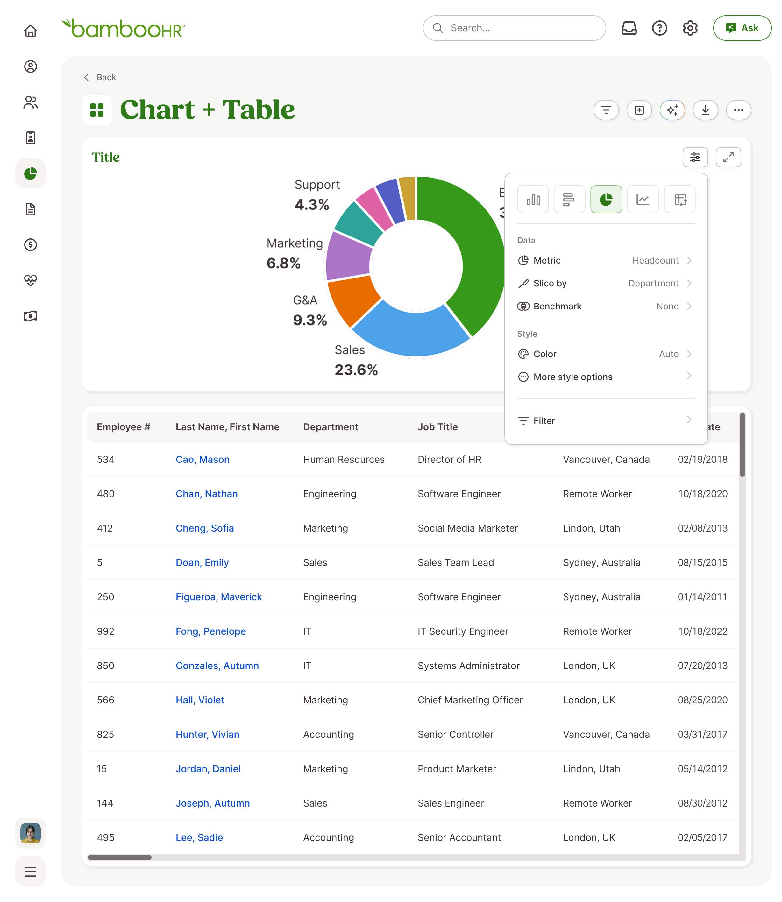Sort by Department column header
This screenshot has width=782, height=902.
(x=331, y=427)
